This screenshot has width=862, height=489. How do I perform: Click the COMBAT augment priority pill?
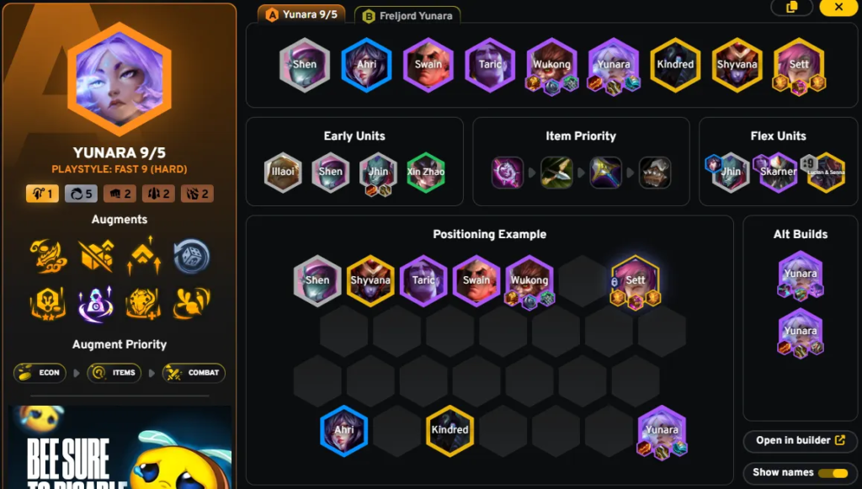click(194, 373)
